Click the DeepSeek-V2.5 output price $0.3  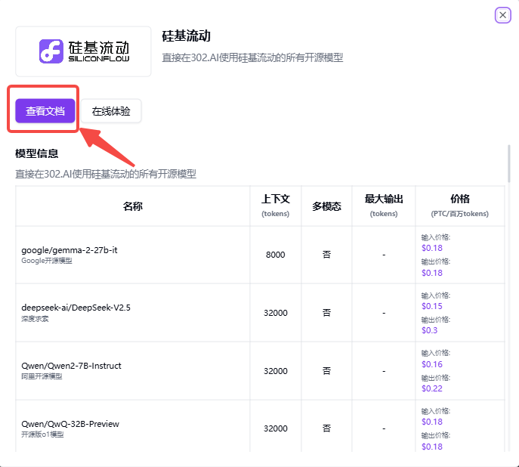[x=429, y=330]
